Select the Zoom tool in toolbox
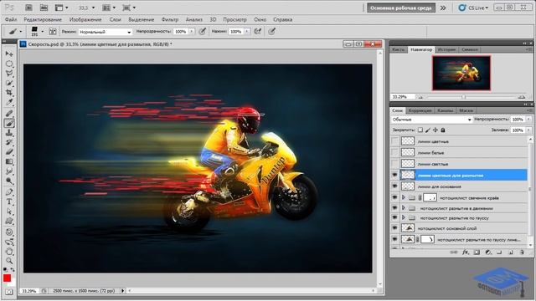 9,261
